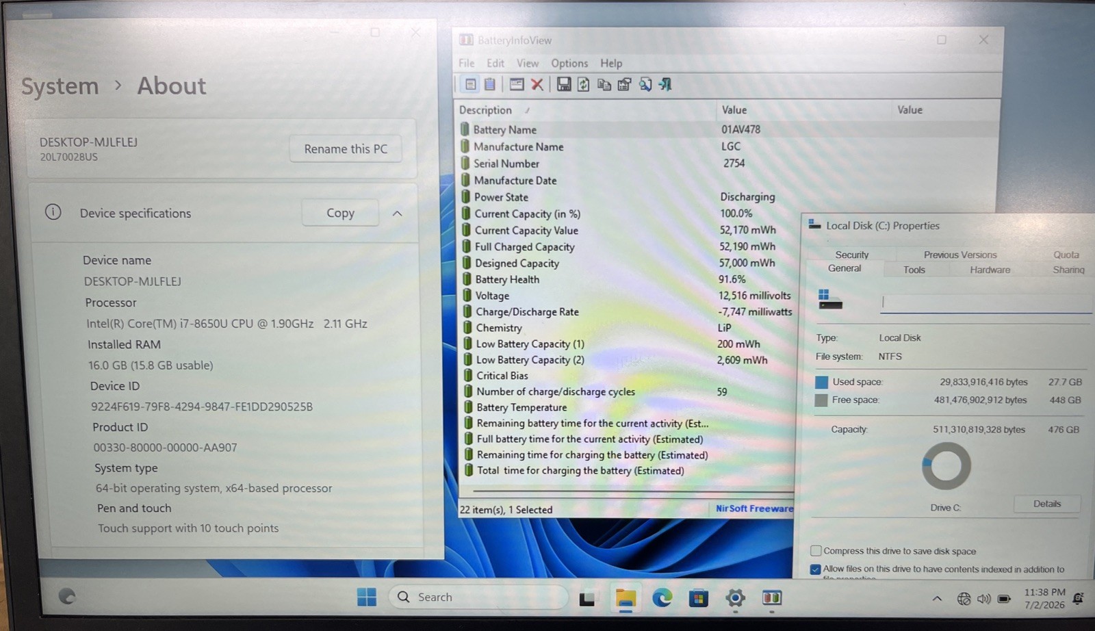Click the Rename this PC button
Viewport: 1095px width, 631px height.
point(346,149)
